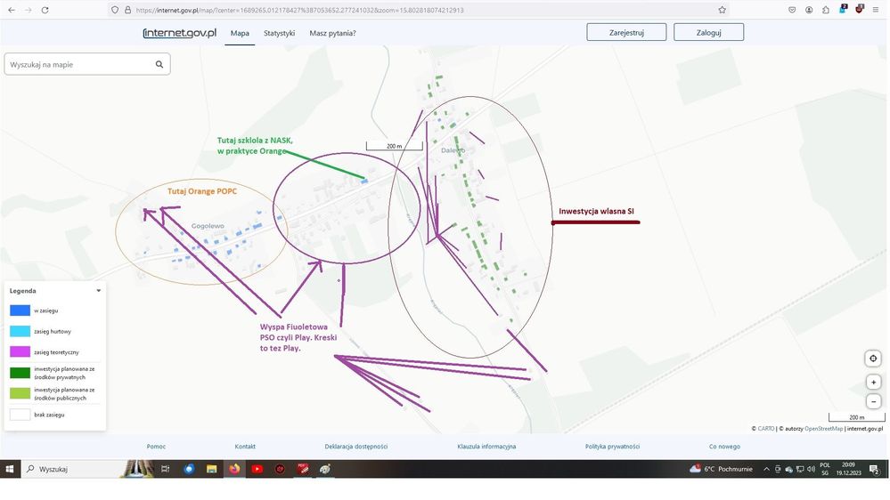The height and width of the screenshot is (500, 890).
Task: Open the Deklaracja dostępności link
Action: (x=355, y=446)
